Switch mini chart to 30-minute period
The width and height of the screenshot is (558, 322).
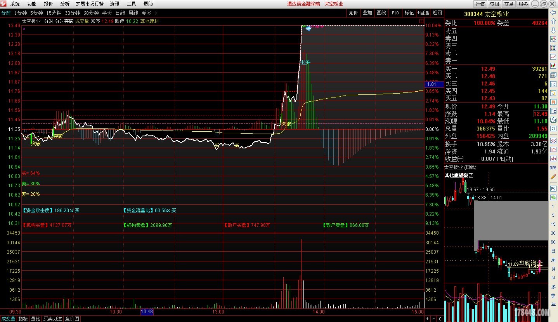coord(553,233)
